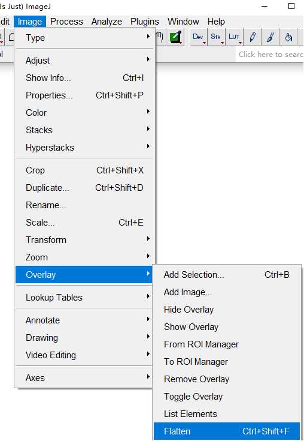Open the Stk stacks menu tool

click(x=216, y=37)
